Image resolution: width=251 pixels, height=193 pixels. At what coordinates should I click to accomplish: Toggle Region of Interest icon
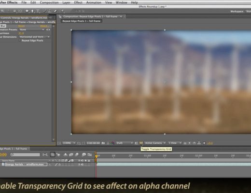point(137,143)
